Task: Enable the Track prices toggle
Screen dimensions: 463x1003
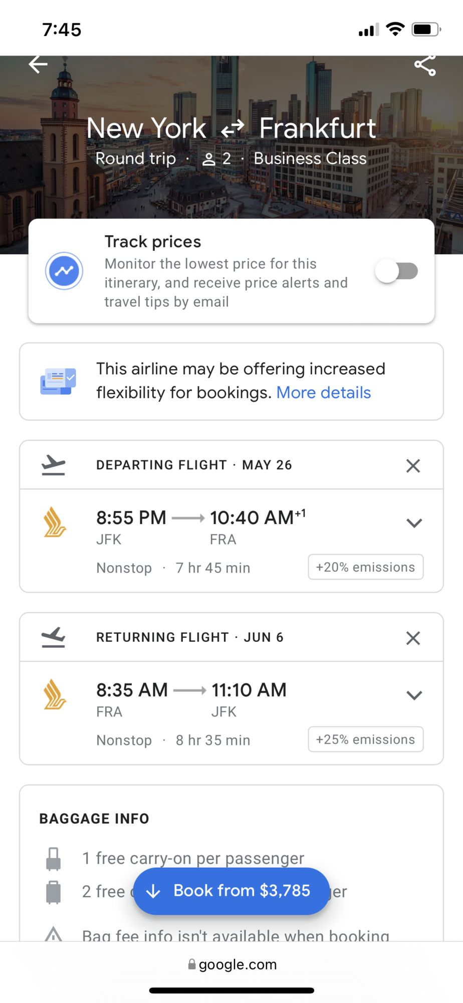Action: pyautogui.click(x=397, y=271)
